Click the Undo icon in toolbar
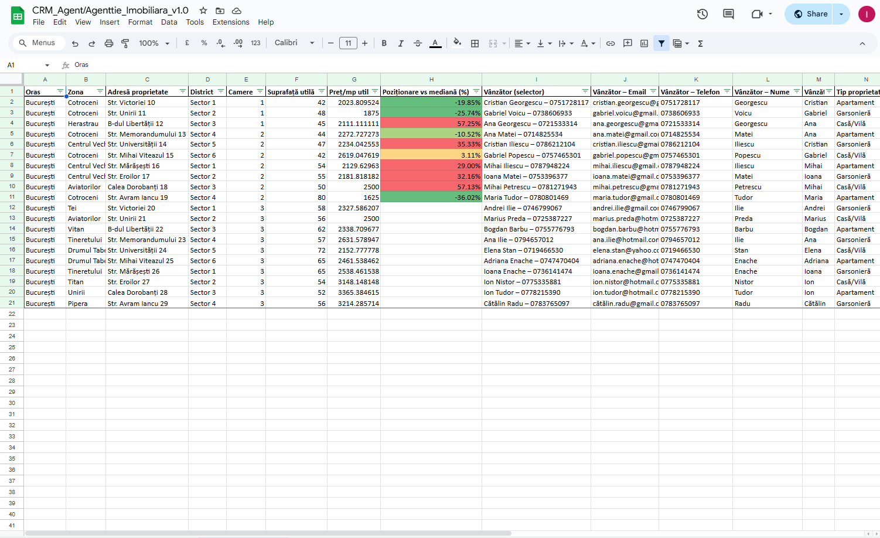This screenshot has height=538, width=880. point(75,43)
